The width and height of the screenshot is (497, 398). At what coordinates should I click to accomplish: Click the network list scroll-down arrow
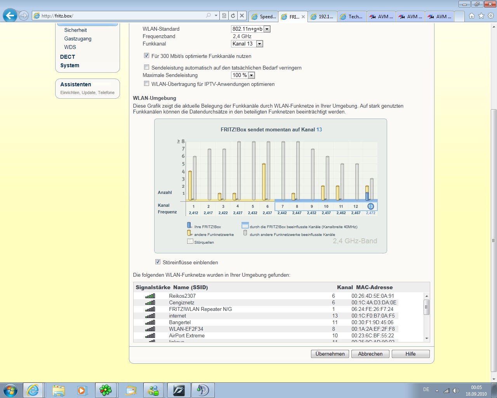[427, 338]
